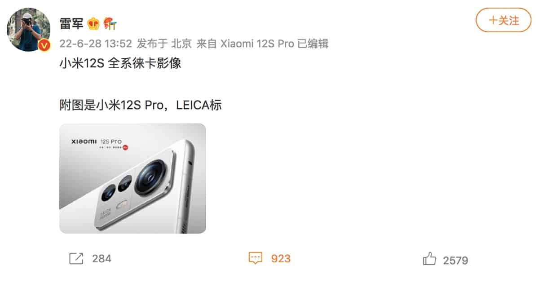
Task: Click the crown icon beside 雷军
Action: point(93,23)
